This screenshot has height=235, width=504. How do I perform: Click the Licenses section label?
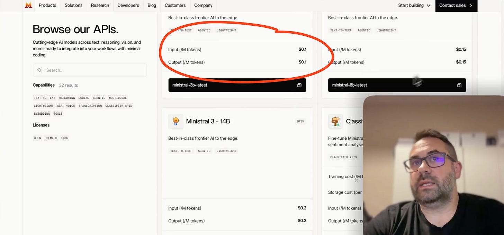41,125
